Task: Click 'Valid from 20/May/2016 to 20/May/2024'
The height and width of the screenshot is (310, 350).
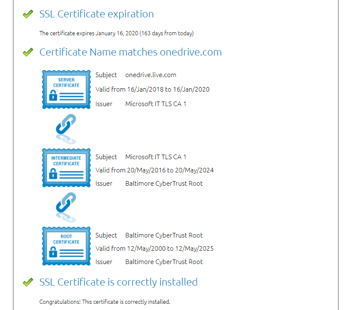Action: click(x=154, y=170)
